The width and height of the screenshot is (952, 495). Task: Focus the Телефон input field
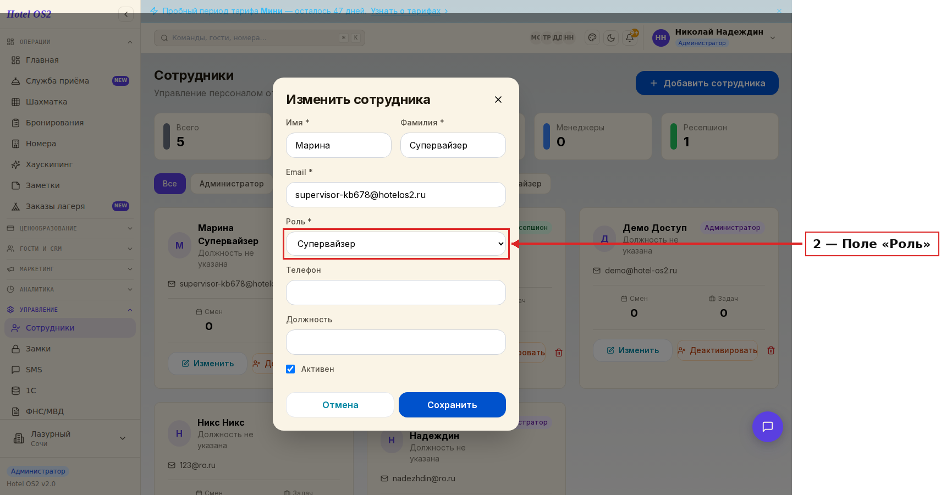point(396,293)
